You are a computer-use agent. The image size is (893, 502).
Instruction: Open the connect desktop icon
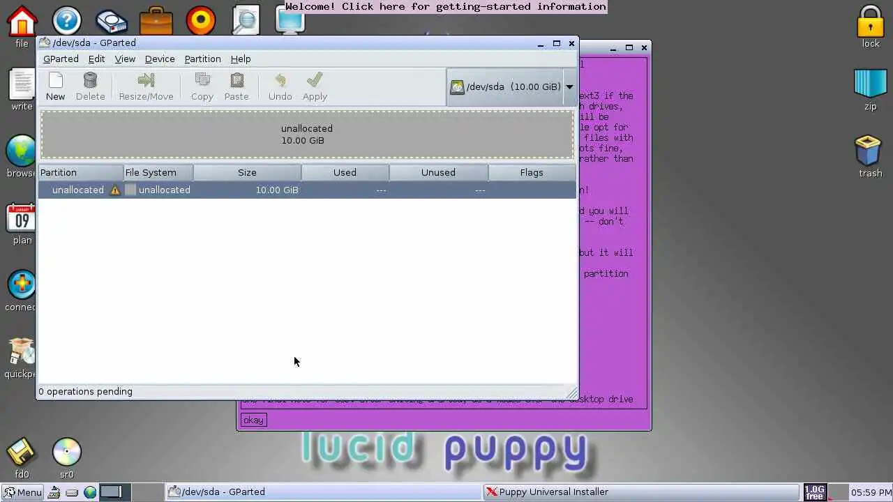click(22, 284)
